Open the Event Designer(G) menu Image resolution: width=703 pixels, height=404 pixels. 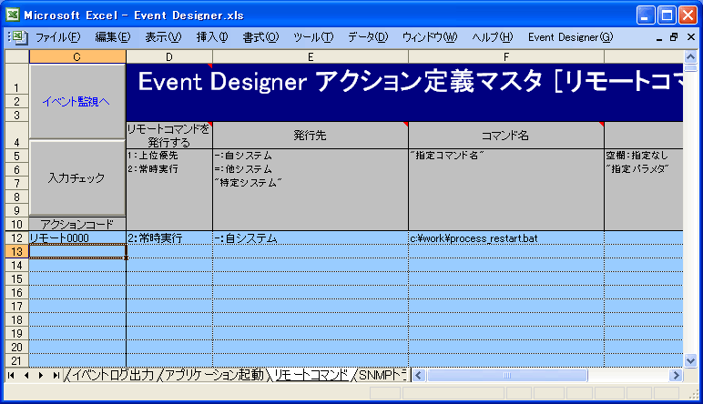click(570, 37)
